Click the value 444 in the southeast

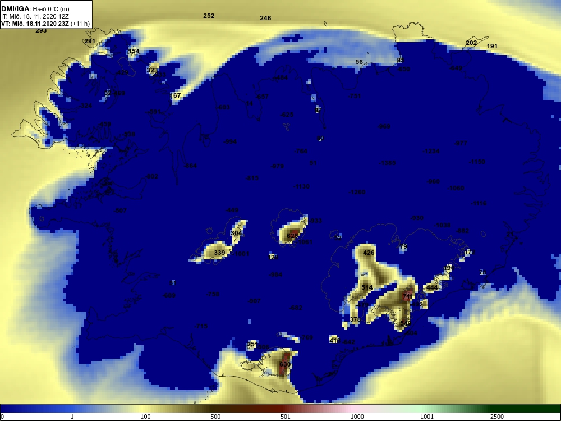pos(432,287)
